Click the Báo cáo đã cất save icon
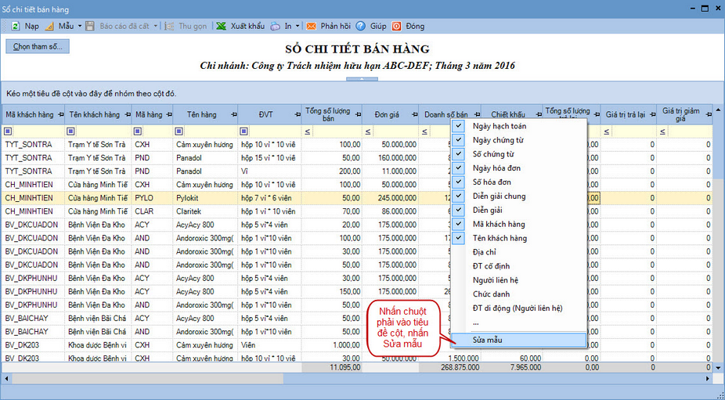Screen dimensions: 725x400 point(90,27)
